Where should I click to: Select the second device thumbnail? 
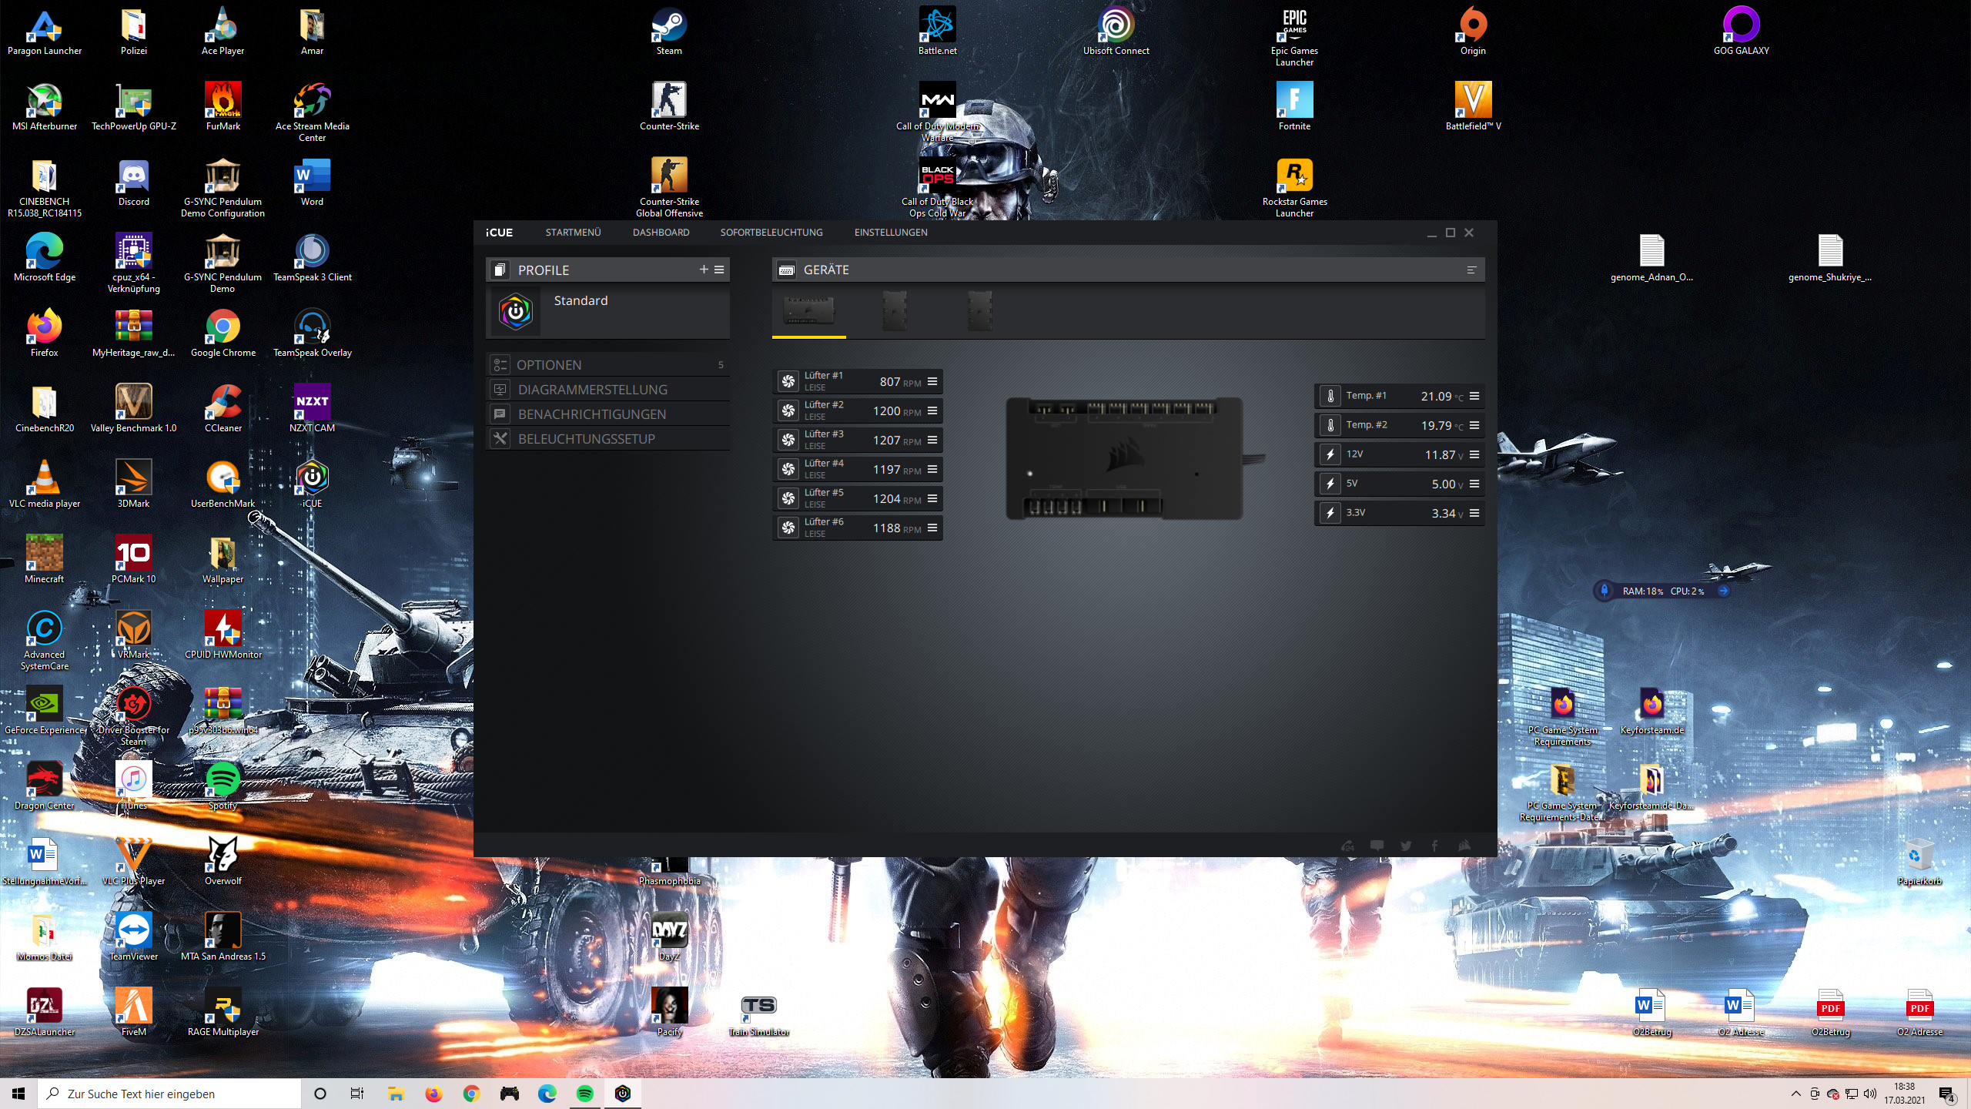894,311
